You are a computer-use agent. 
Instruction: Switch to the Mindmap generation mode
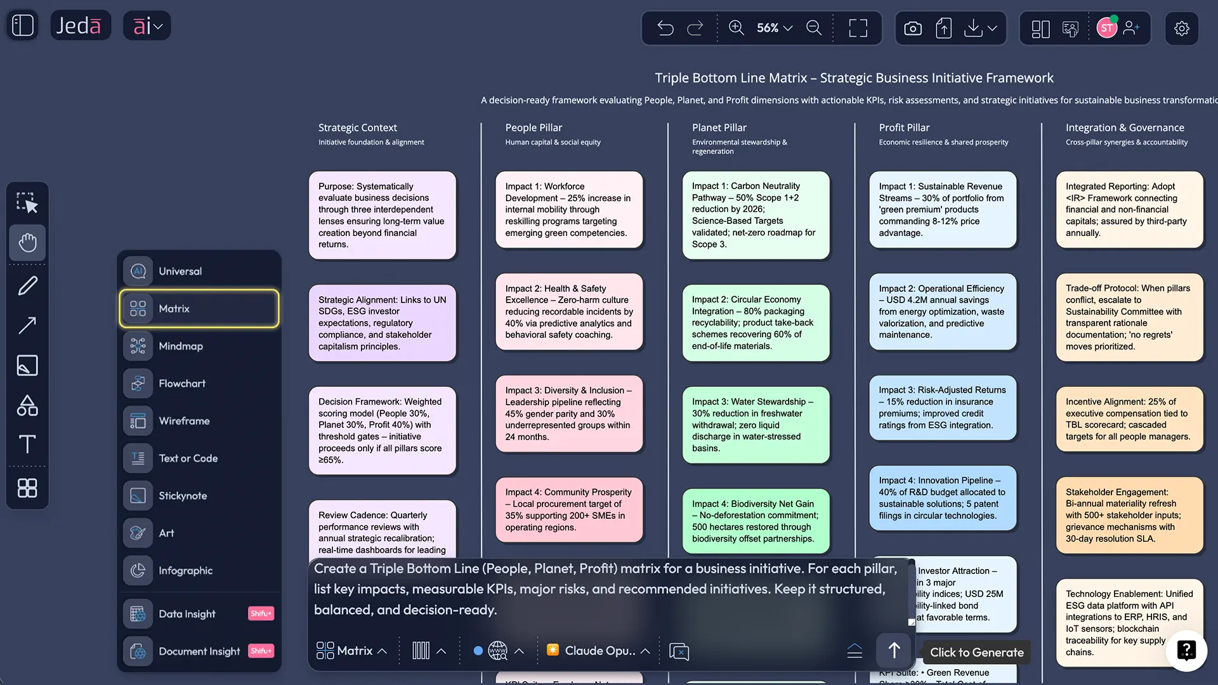pos(199,346)
